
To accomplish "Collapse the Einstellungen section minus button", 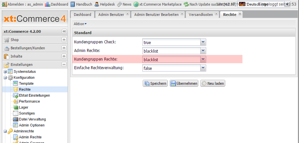I will coord(64,65).
